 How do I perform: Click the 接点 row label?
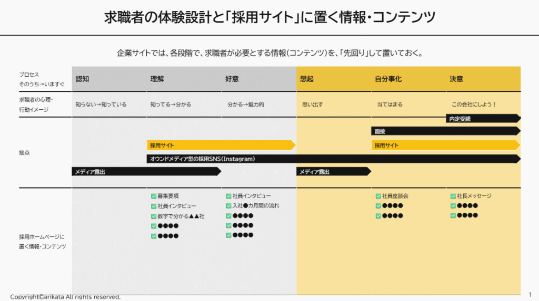coord(25,153)
